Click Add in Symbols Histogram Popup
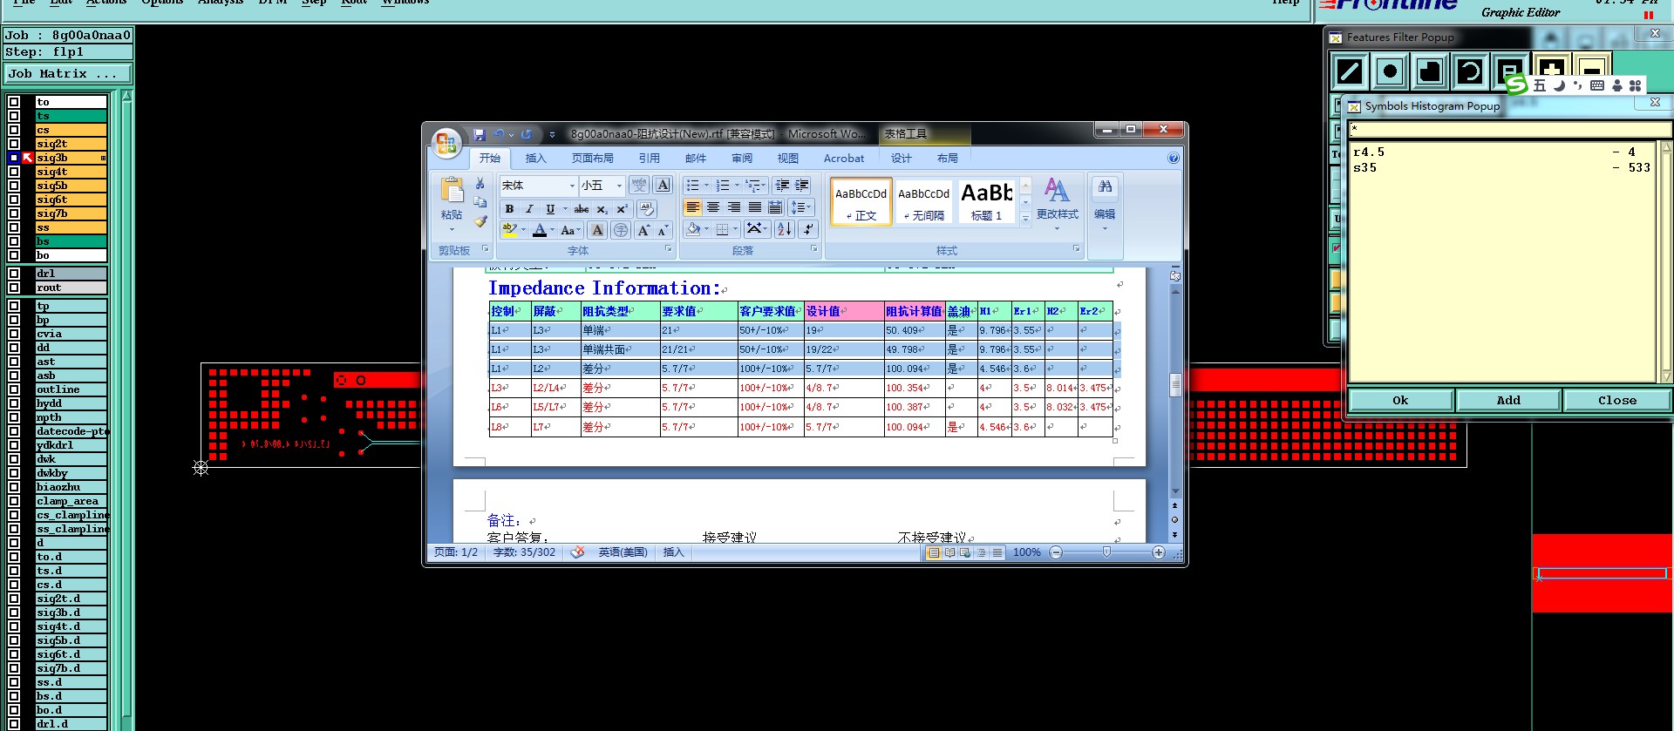 coord(1508,401)
